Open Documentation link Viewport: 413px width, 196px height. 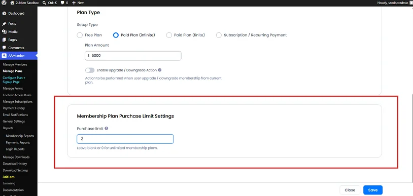pyautogui.click(x=13, y=190)
